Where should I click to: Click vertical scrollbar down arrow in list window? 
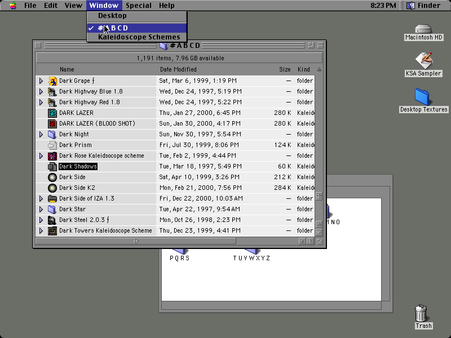coord(319,232)
